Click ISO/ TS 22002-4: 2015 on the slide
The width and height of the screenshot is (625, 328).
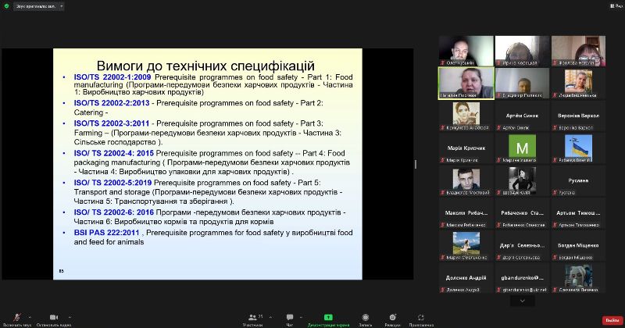click(113, 153)
